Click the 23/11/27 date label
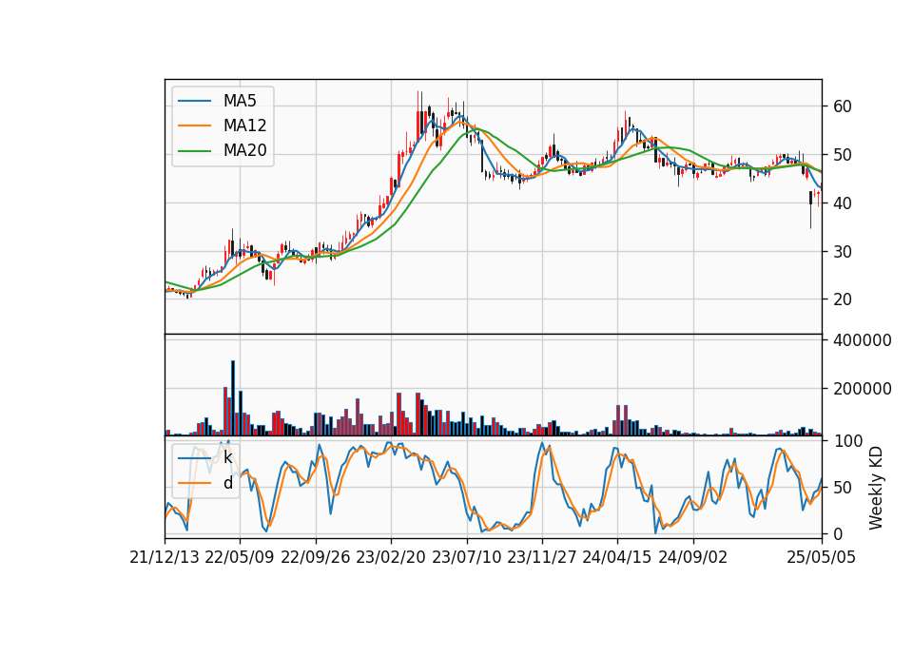This screenshot has width=913, height=656. pyautogui.click(x=542, y=558)
